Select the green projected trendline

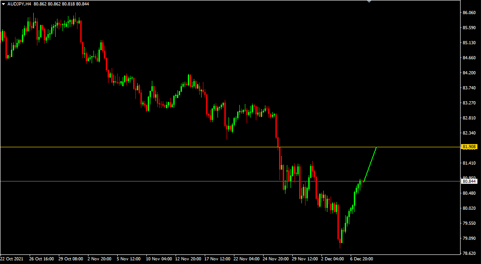(370, 165)
